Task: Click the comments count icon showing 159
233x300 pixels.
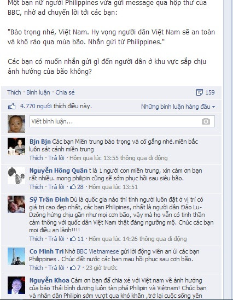Action: (x=200, y=92)
